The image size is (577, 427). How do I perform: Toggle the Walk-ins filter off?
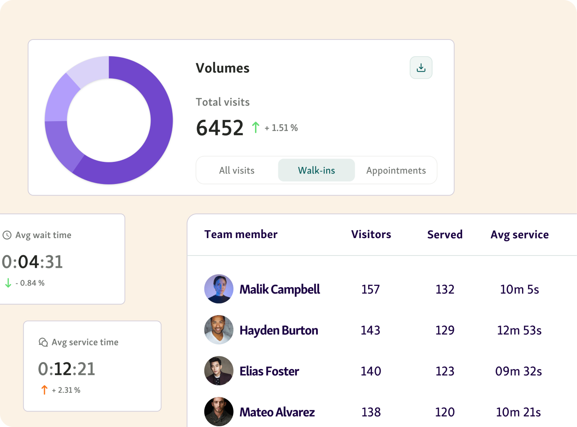tap(316, 170)
